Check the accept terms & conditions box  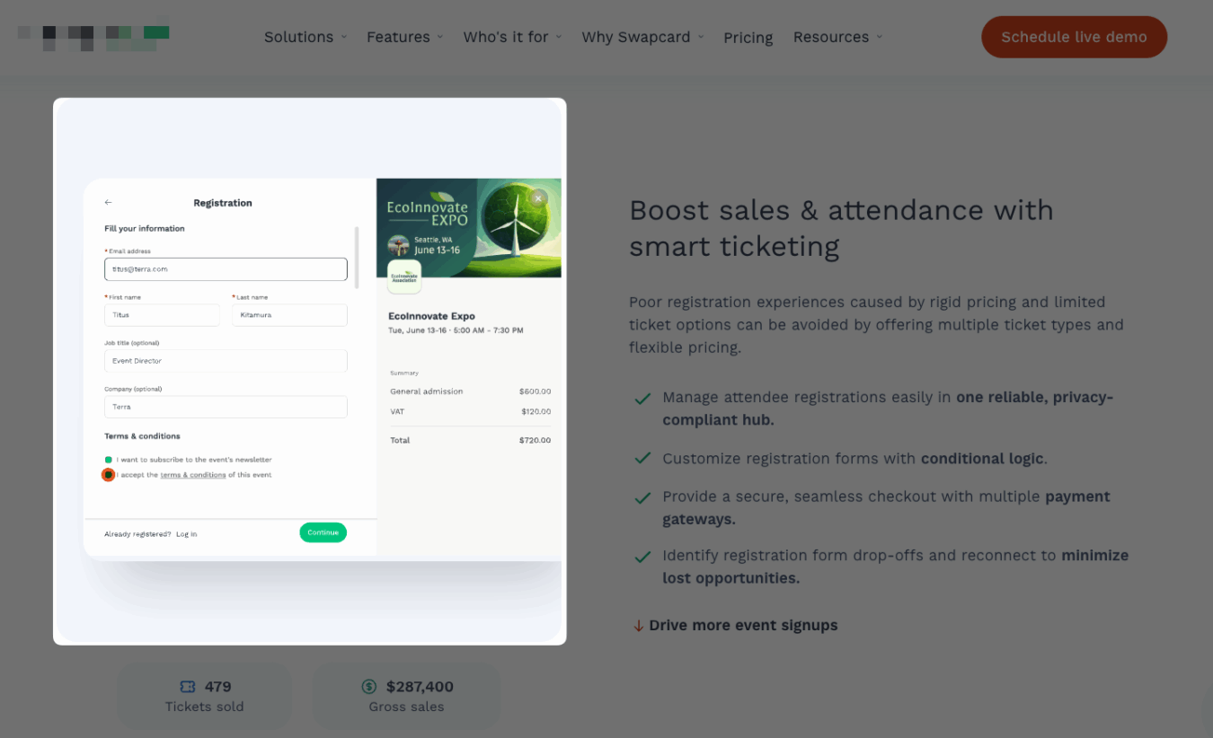[109, 475]
